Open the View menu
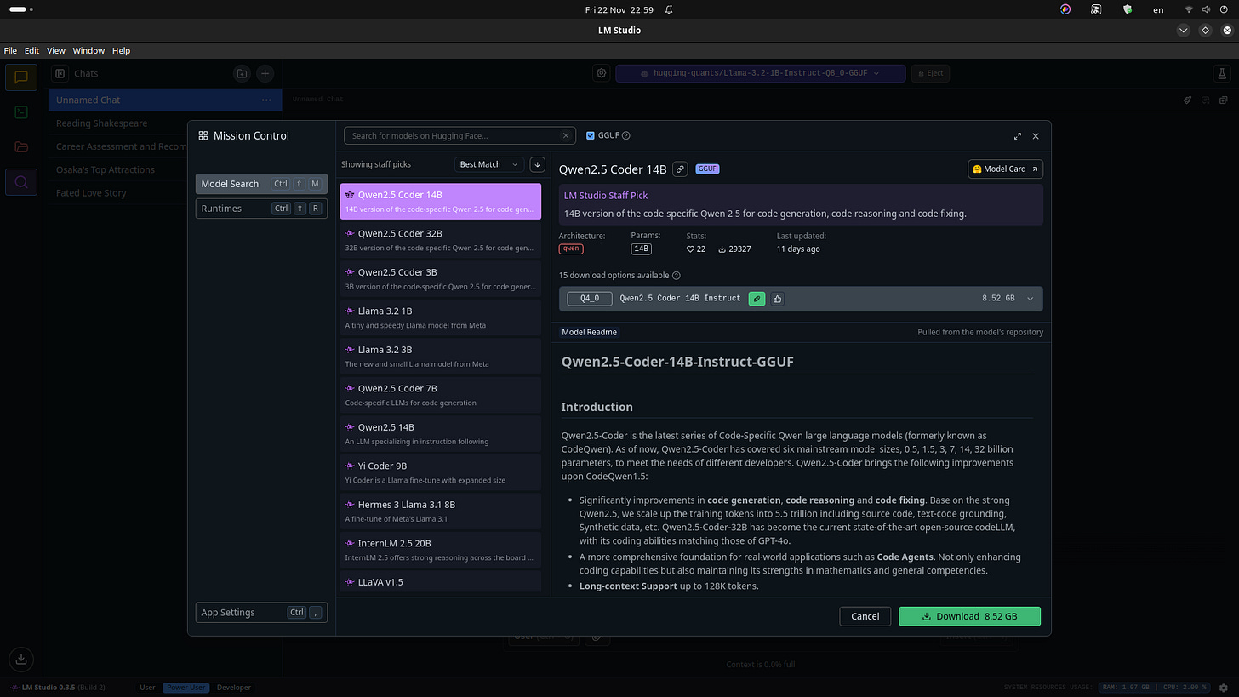The width and height of the screenshot is (1239, 697). point(56,51)
